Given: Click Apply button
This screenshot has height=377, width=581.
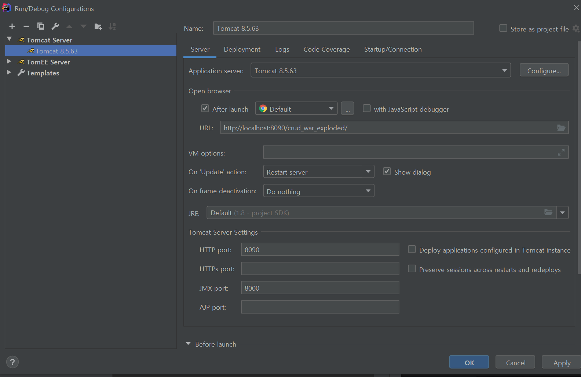Looking at the screenshot, I should click(562, 362).
